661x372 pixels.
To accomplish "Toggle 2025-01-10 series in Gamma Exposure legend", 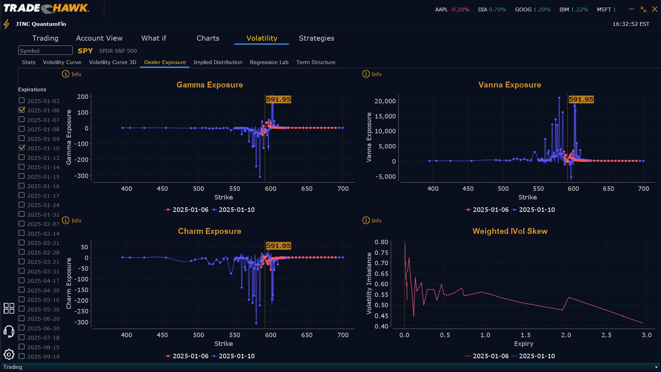I will pos(233,210).
